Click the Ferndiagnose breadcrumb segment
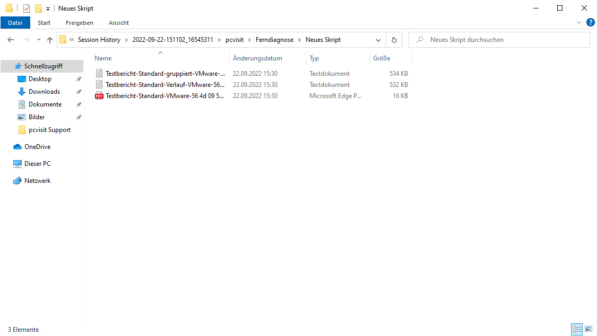The width and height of the screenshot is (597, 336). (274, 40)
